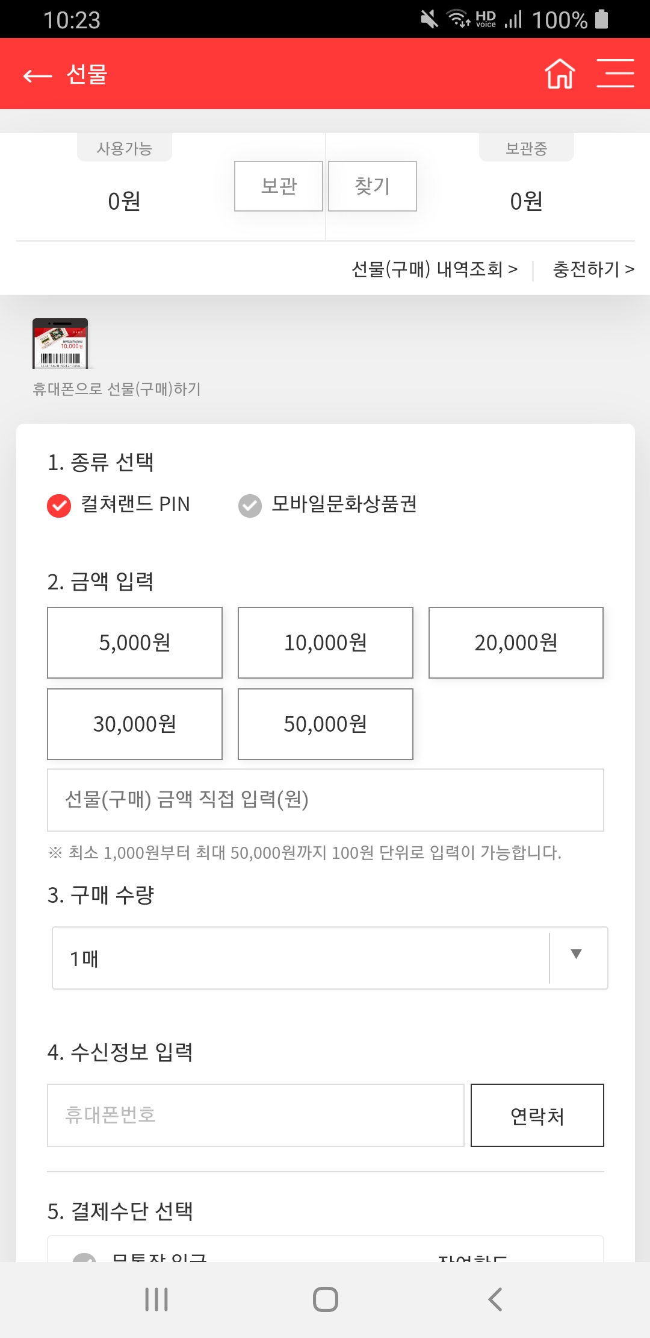Screen dimensions: 650x1338
Task: Expand the 1매 quantity dropdown
Action: tap(330, 958)
